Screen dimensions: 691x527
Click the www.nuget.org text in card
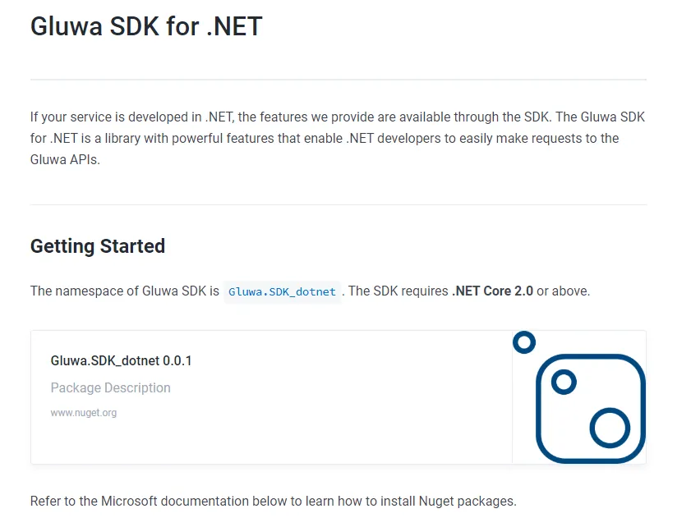pos(84,413)
